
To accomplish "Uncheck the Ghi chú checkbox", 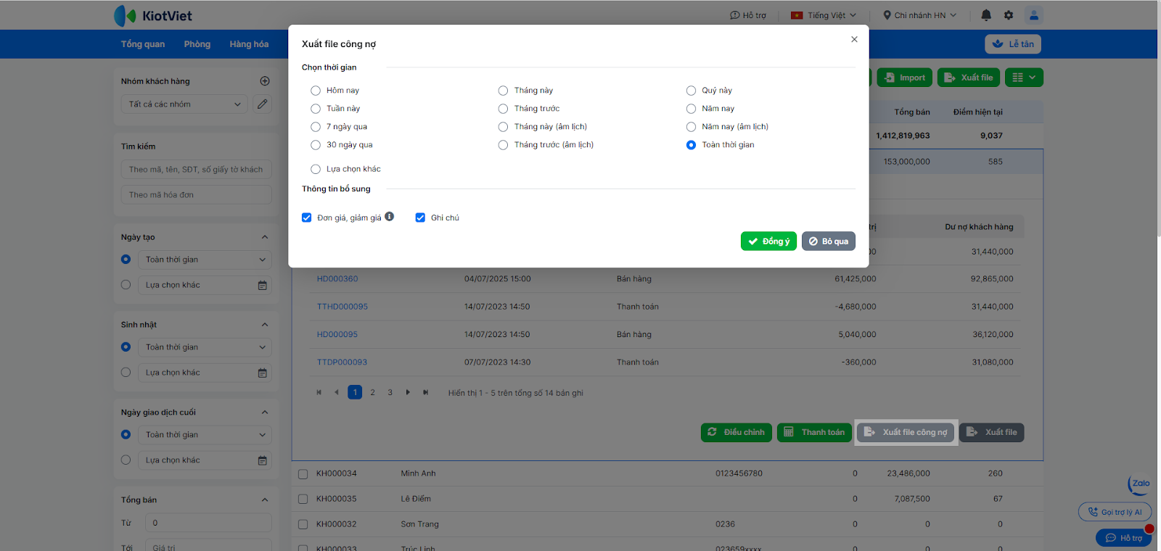I will click(420, 217).
